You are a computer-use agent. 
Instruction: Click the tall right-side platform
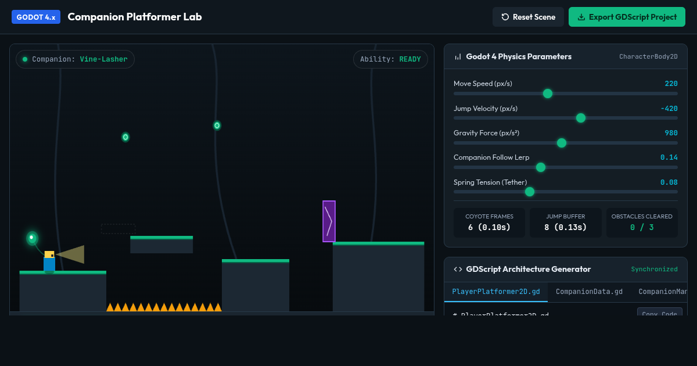pos(378,277)
